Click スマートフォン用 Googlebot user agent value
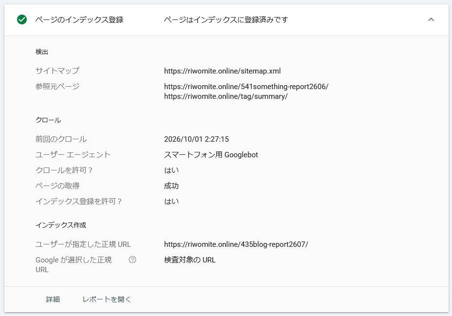The height and width of the screenshot is (316, 452). (x=211, y=155)
